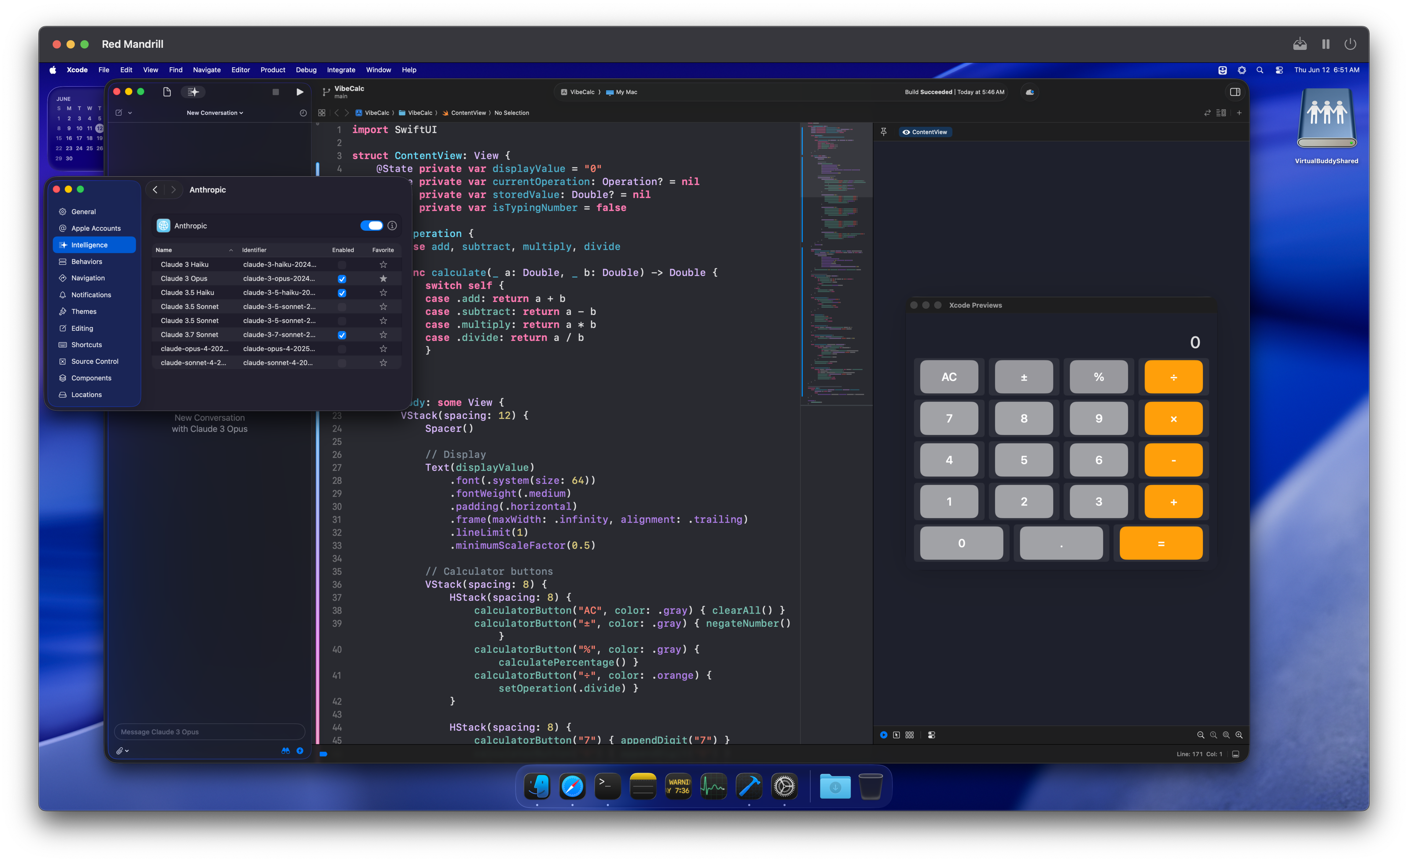Image resolution: width=1408 pixels, height=862 pixels.
Task: Show Anthropic provider info button
Action: coord(392,226)
